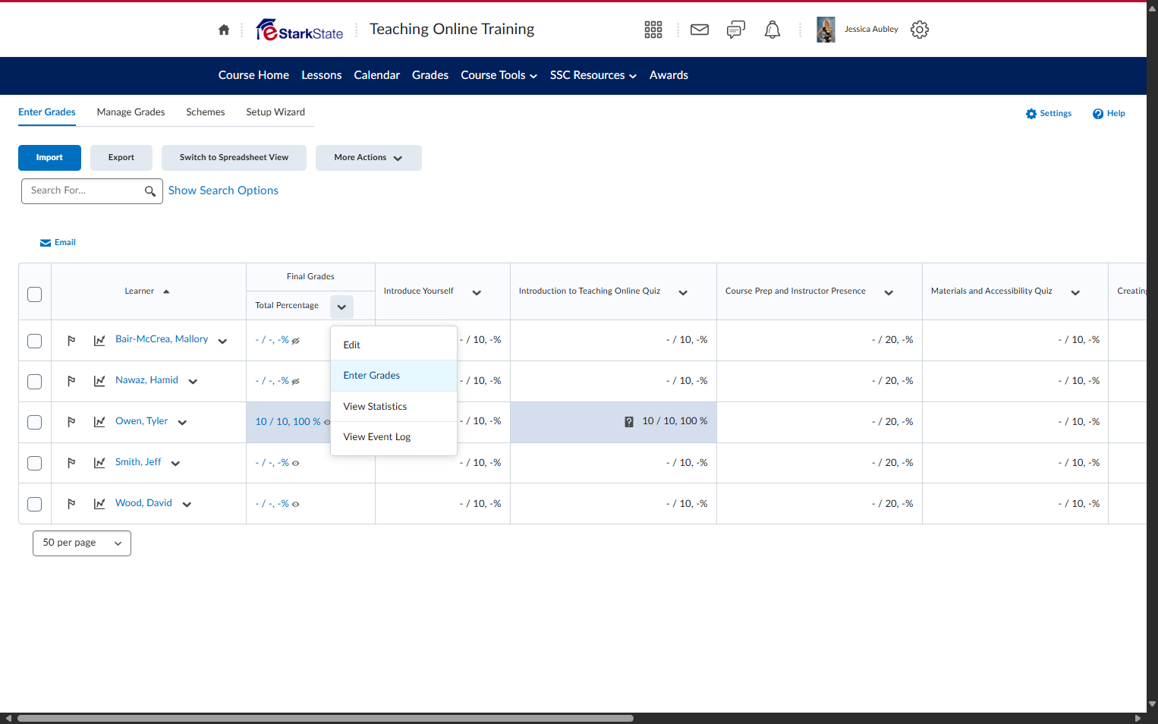Click the flag icon for Owen, Tyler
1158x724 pixels.
click(71, 422)
